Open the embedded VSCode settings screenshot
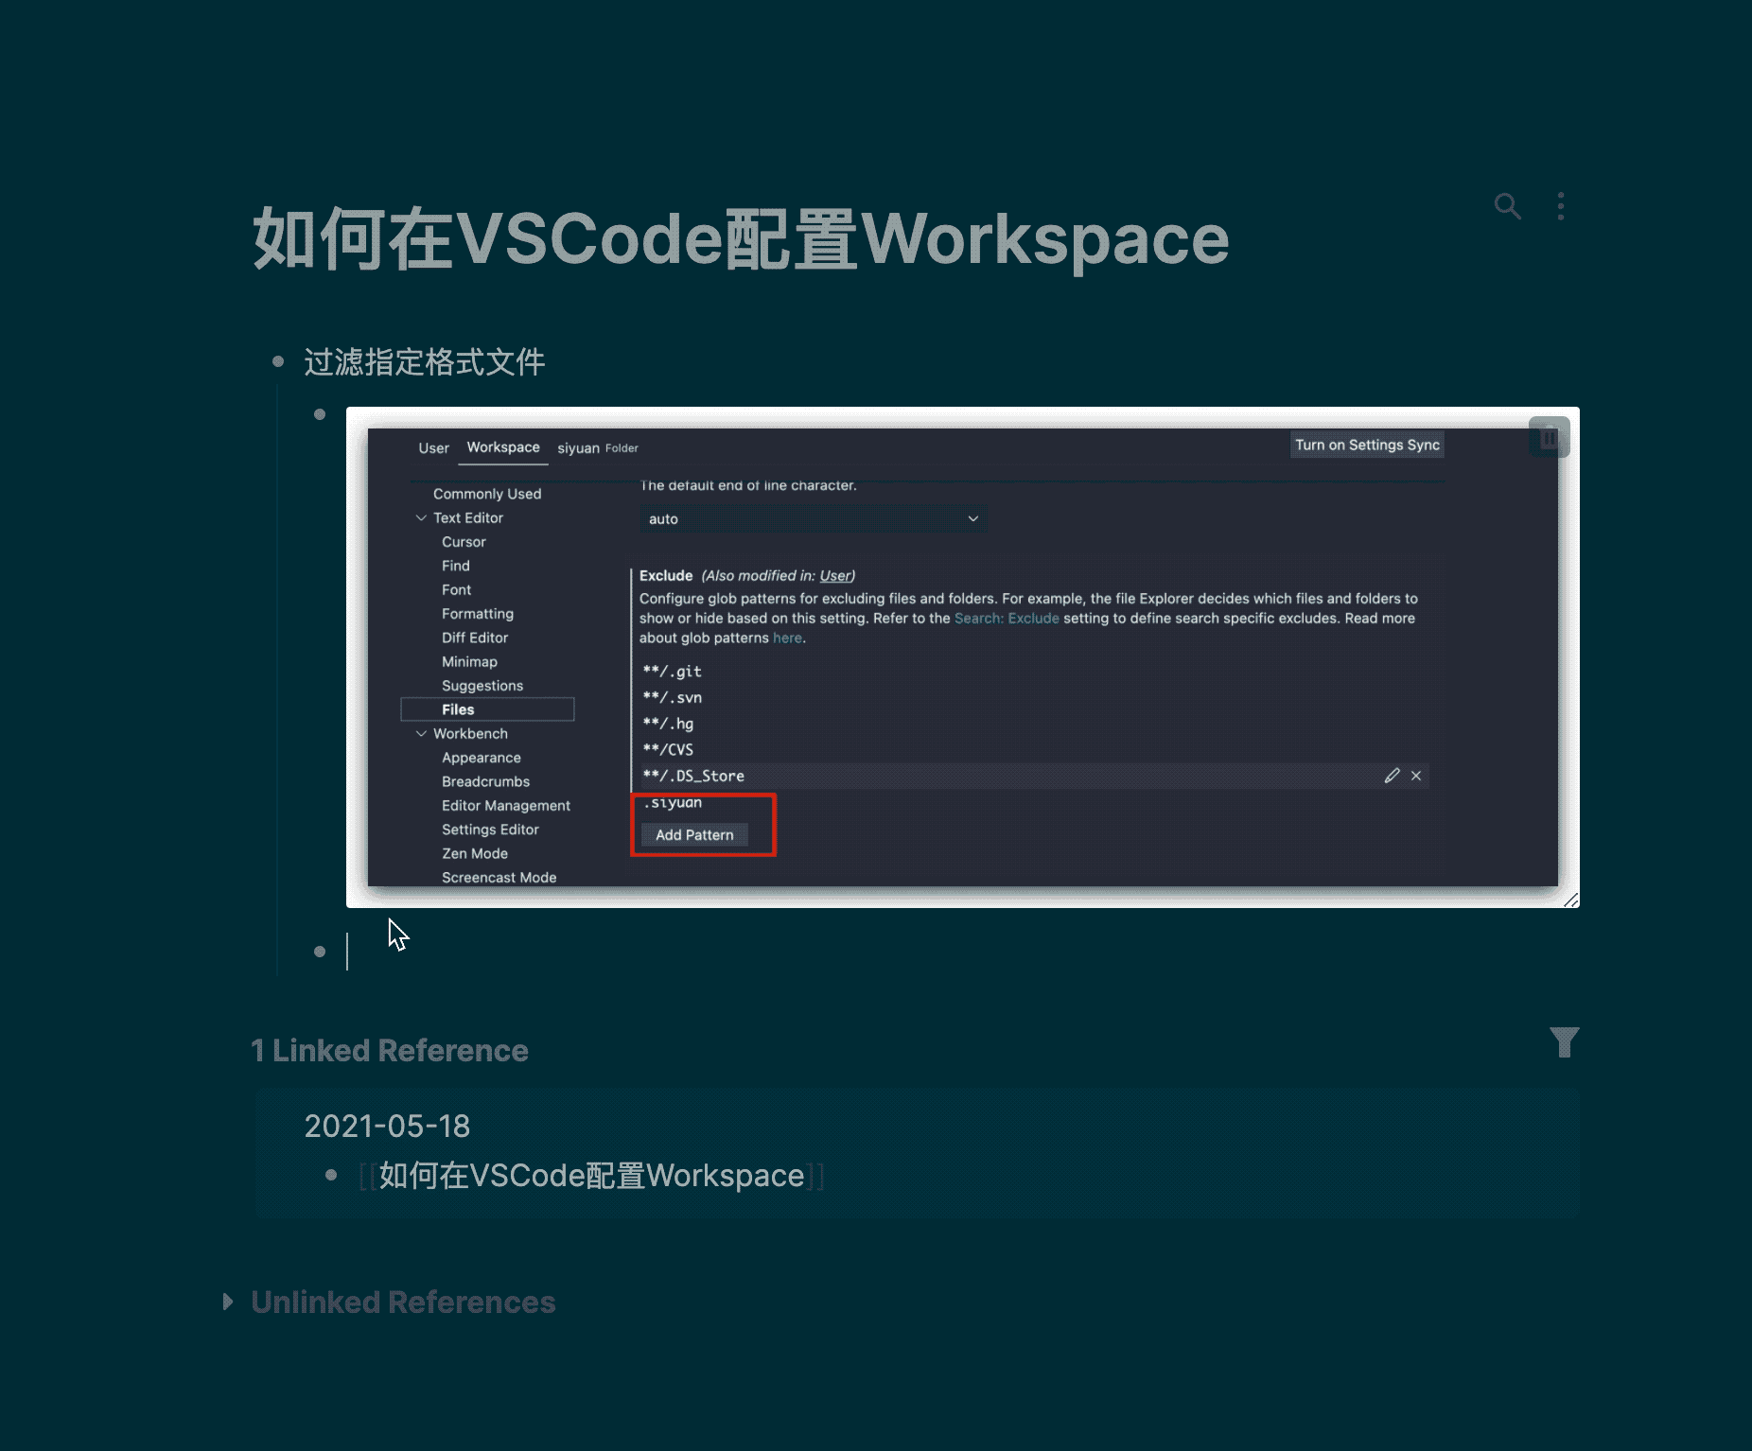This screenshot has width=1752, height=1451. click(963, 657)
